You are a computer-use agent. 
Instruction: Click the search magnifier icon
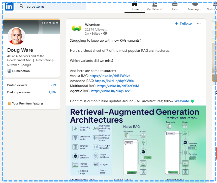pyautogui.click(x=21, y=6)
